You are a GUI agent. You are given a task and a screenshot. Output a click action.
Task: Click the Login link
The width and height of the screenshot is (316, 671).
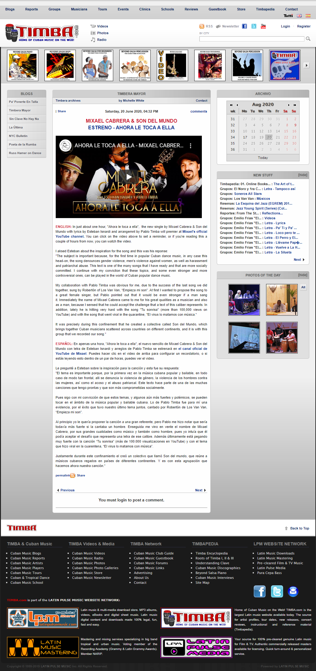[x=285, y=26]
